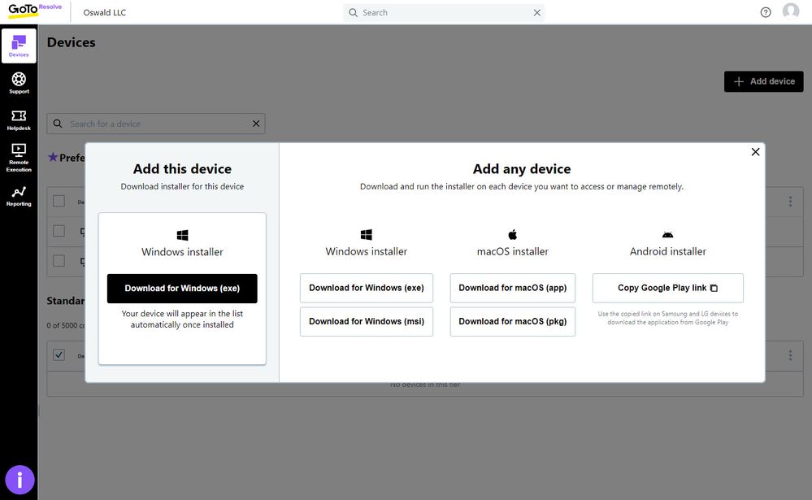Download Windows exe under Add any device

click(367, 288)
